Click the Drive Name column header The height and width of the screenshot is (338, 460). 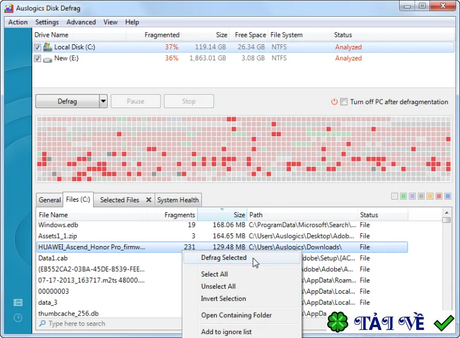[79, 35]
